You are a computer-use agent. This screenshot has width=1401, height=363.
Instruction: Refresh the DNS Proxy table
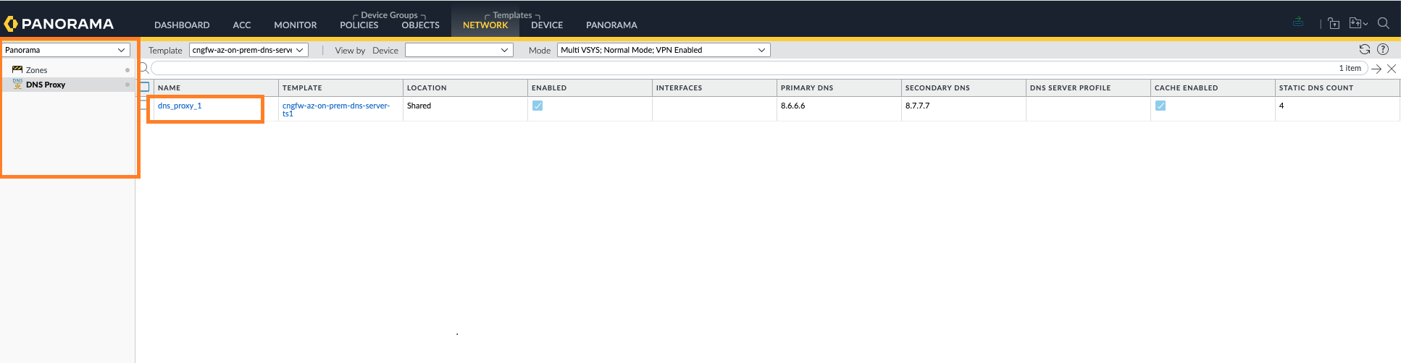(1364, 49)
